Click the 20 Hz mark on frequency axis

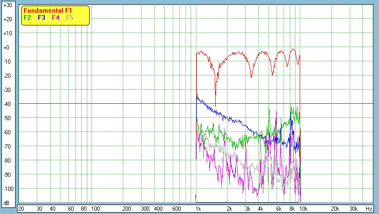click(21, 208)
